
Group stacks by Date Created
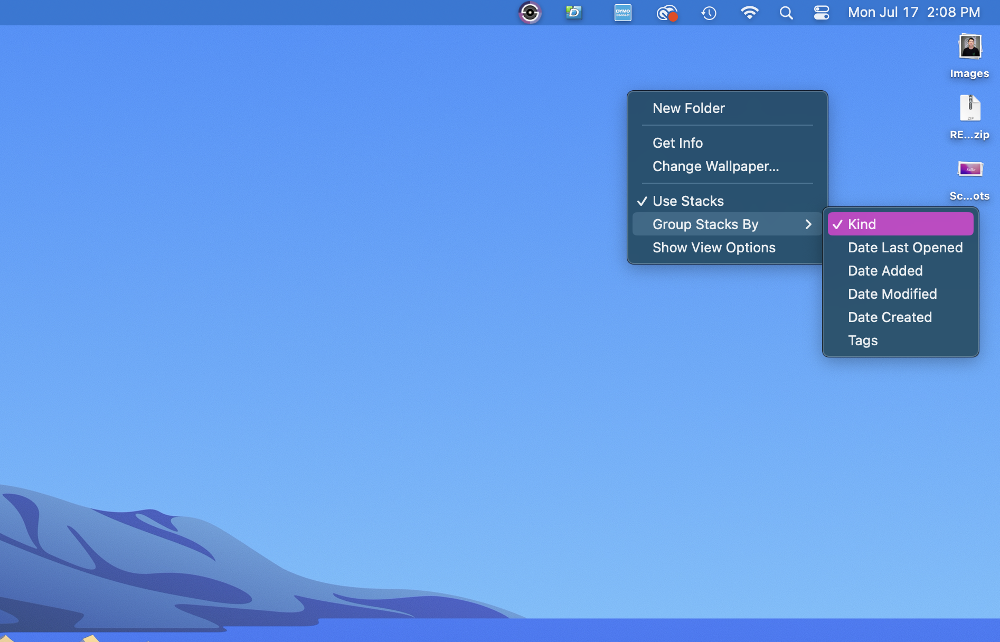pyautogui.click(x=901, y=317)
